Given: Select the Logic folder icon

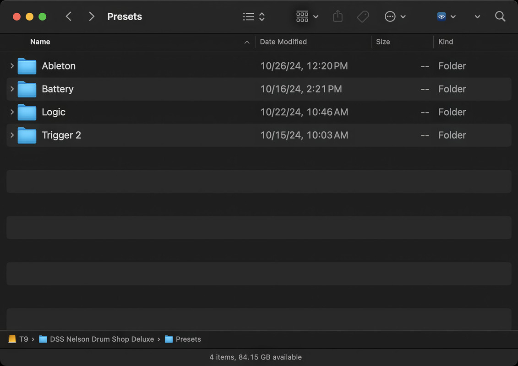Looking at the screenshot, I should click(x=27, y=112).
